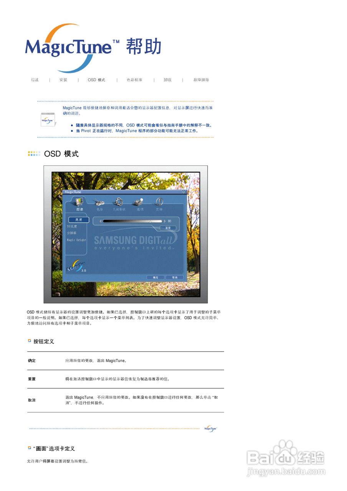Click the small MagicTune logo at divider end
This screenshot has height=491, width=347.
211,428
